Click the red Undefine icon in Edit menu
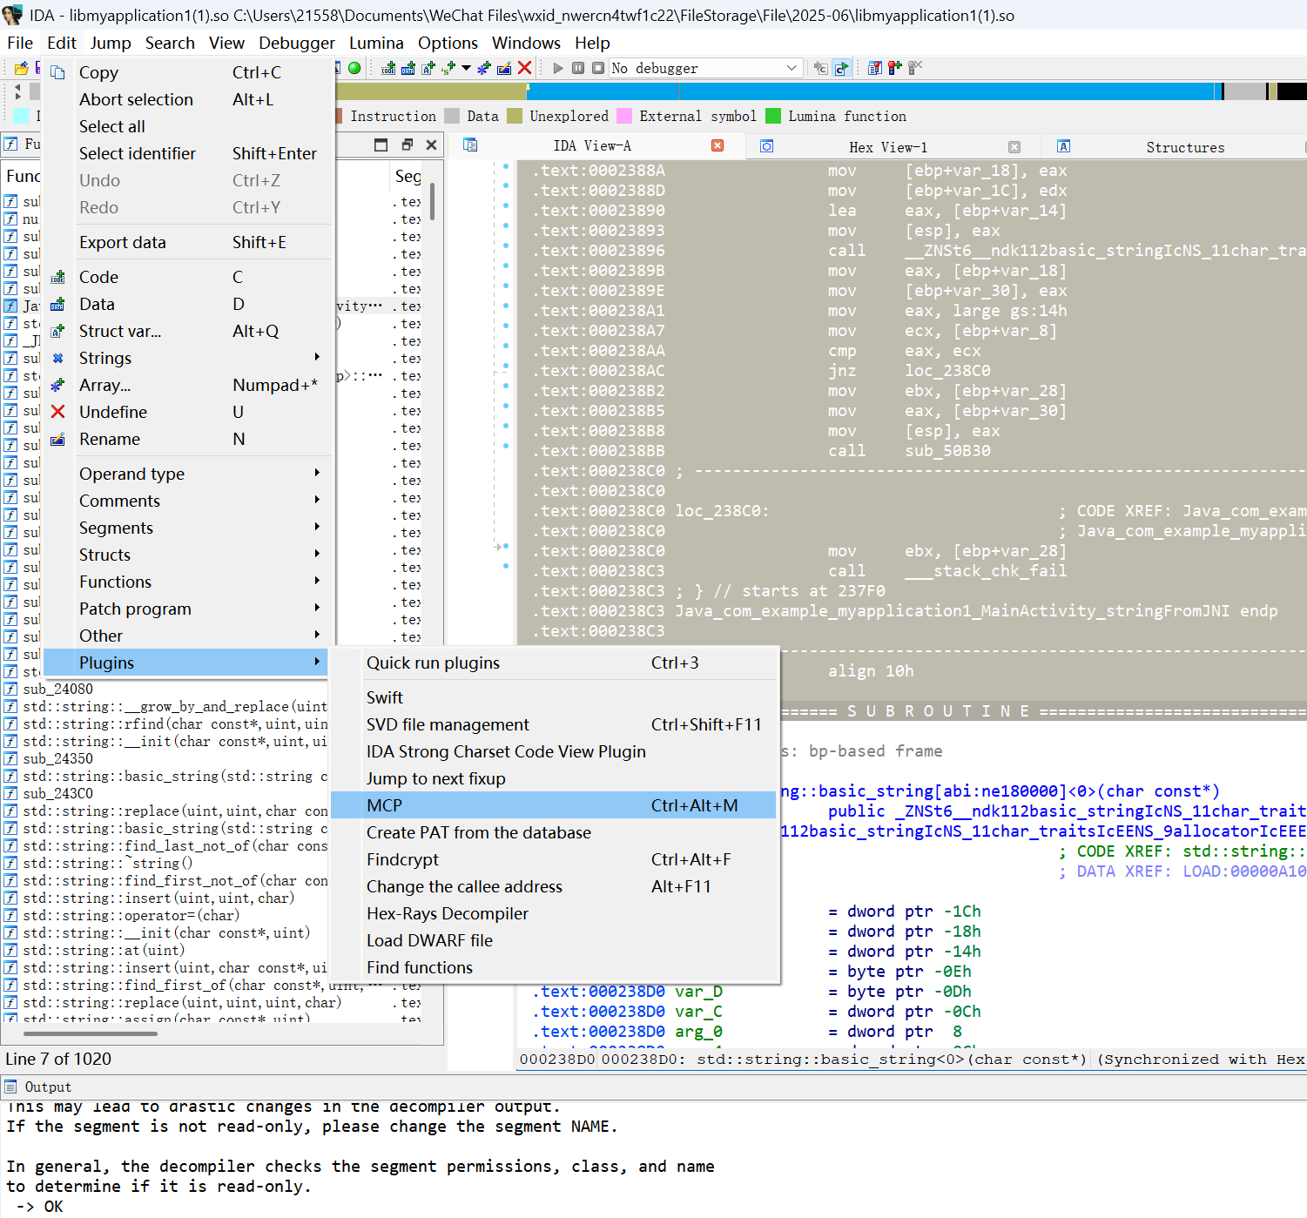 point(57,413)
